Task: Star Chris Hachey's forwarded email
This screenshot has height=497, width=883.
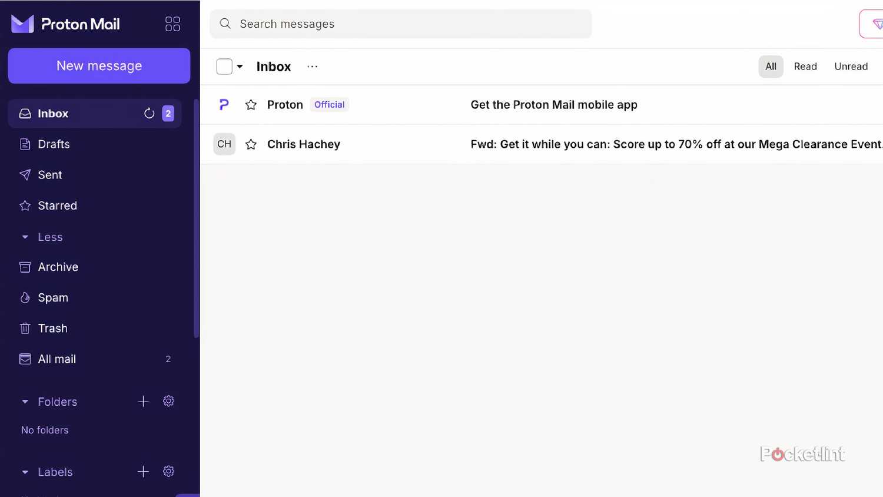Action: click(251, 144)
